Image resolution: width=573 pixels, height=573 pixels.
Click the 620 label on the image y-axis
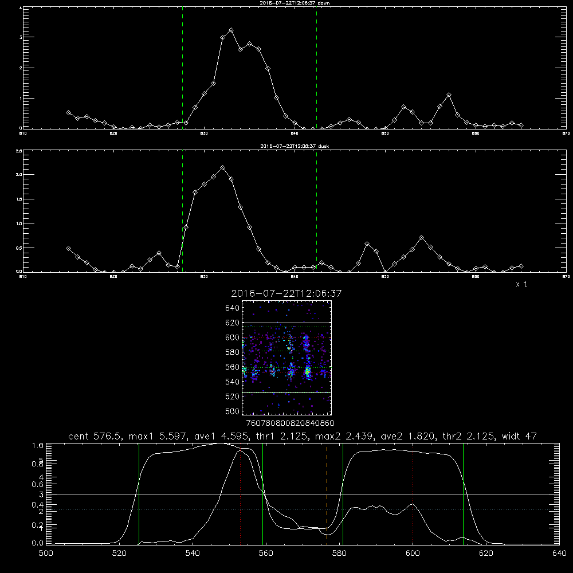[233, 323]
